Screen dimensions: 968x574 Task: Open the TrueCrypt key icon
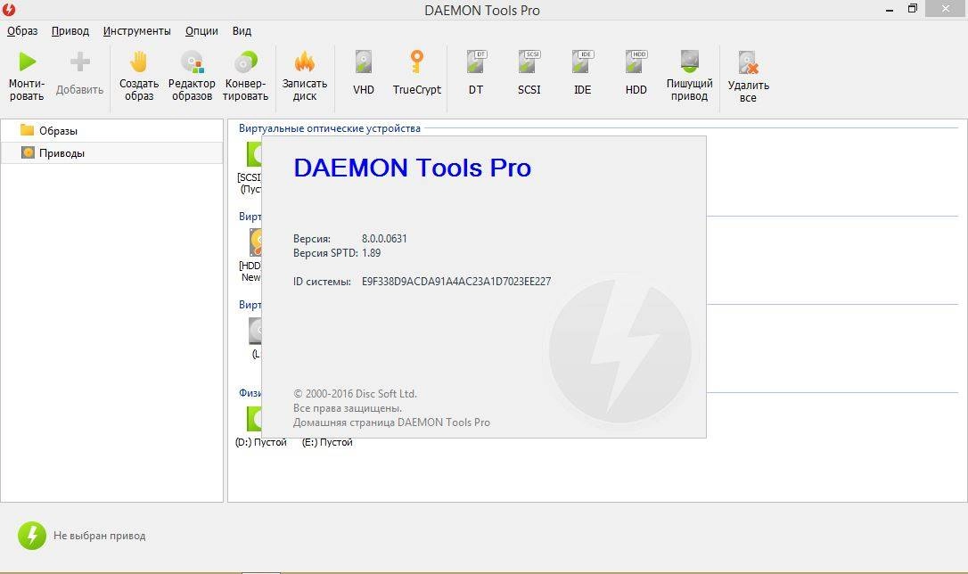pyautogui.click(x=417, y=61)
